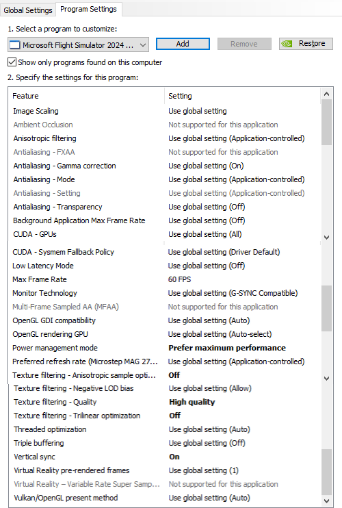Open Power management mode setting value

227,348
